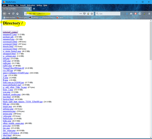Open the downloads arrow icon
Image resolution: width=152 pixels, height=139 pixels.
pyautogui.click(x=127, y=14)
